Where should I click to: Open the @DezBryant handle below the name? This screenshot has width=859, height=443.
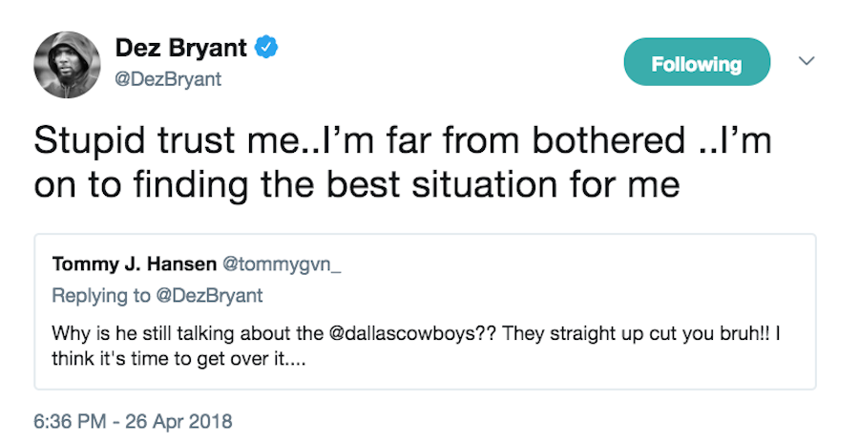click(167, 79)
